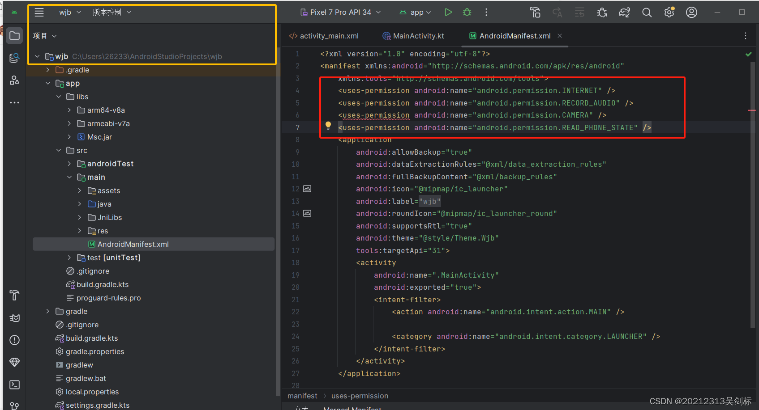759x410 pixels.
Task: Collapse the app module folder
Action: tap(48, 83)
